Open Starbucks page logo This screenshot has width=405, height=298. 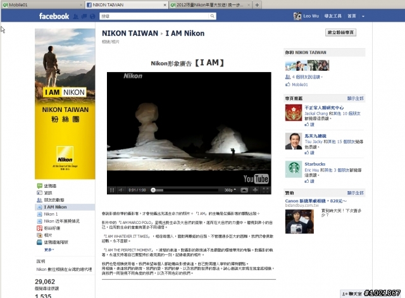(294, 169)
